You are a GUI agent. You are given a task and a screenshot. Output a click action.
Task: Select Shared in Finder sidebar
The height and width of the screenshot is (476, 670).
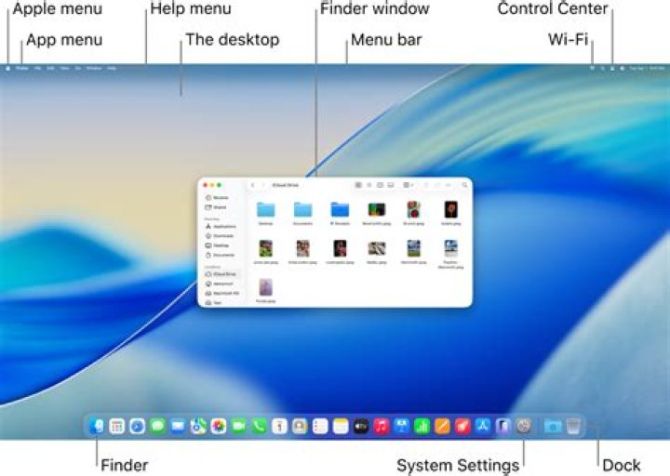216,207
